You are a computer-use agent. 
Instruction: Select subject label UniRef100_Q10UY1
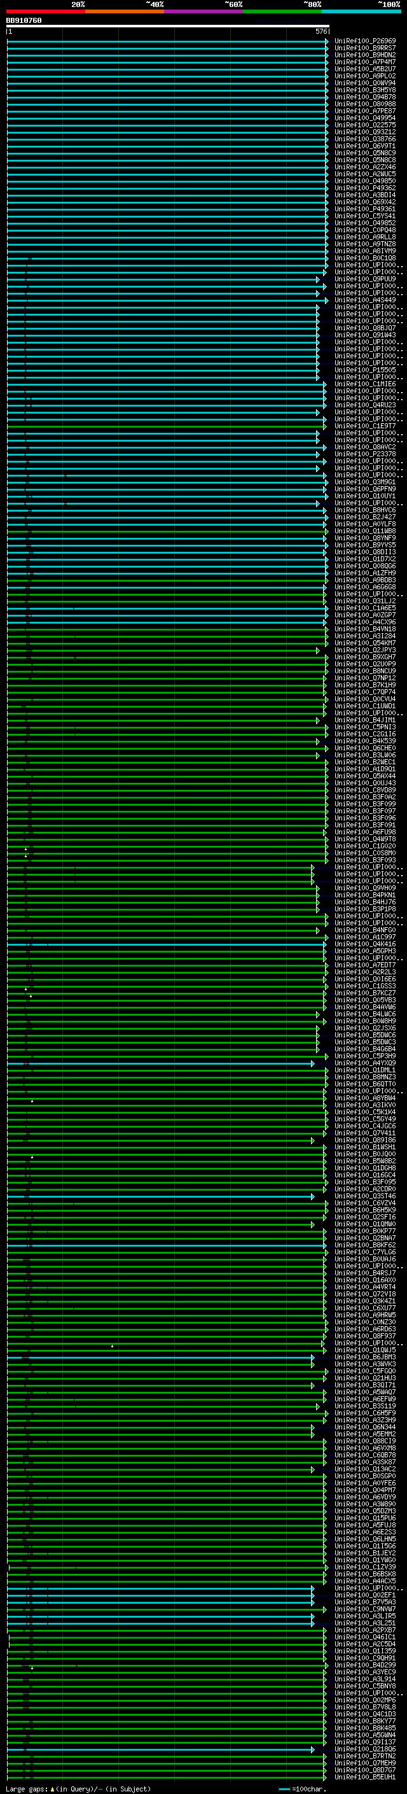(x=365, y=496)
